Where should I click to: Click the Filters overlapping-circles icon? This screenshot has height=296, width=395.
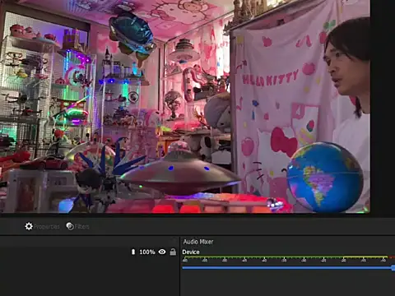(x=70, y=226)
